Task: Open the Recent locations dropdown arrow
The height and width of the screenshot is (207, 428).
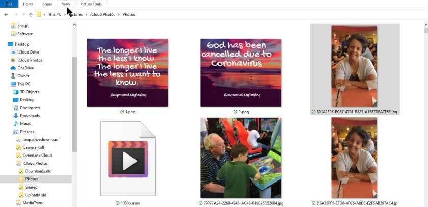Action: click(x=23, y=14)
